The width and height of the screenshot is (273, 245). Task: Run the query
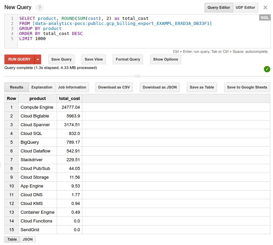pyautogui.click(x=20, y=59)
